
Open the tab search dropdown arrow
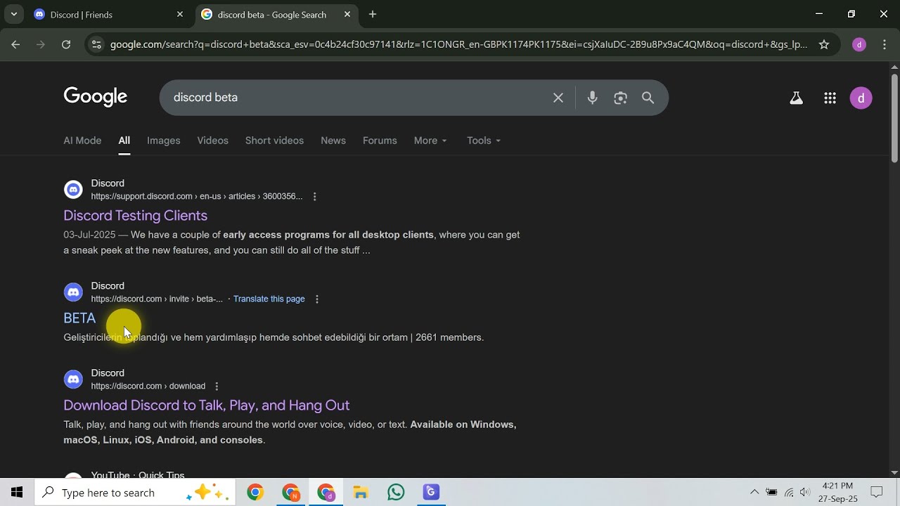13,14
